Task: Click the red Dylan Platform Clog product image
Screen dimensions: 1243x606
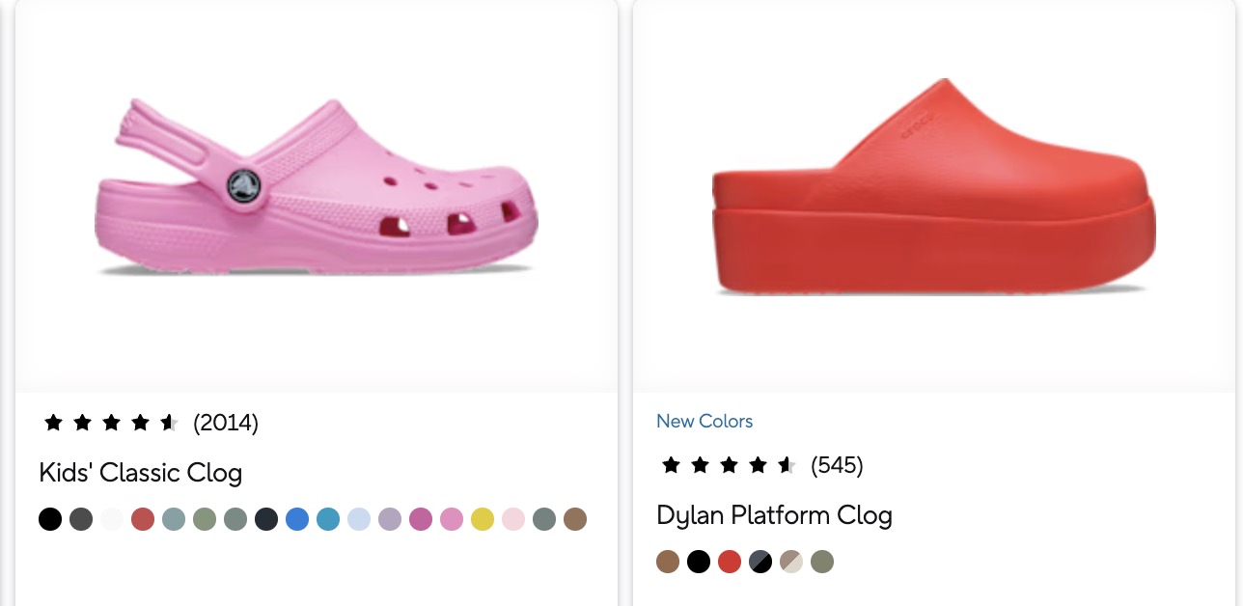Action: pos(931,188)
